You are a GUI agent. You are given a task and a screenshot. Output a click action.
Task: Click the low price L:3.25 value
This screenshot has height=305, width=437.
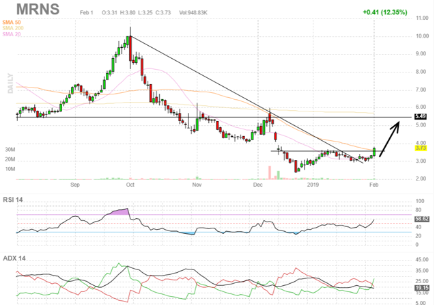[145, 12]
